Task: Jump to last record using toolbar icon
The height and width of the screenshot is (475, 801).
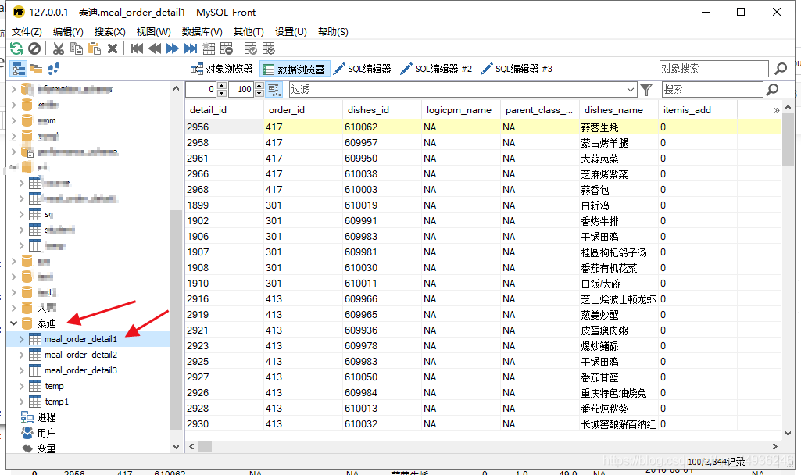Action: [189, 48]
